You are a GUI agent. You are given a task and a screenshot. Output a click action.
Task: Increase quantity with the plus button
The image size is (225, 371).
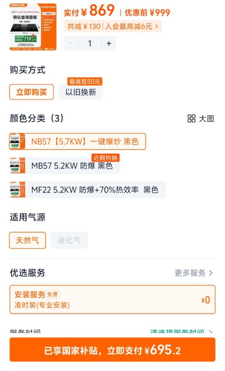click(x=108, y=43)
